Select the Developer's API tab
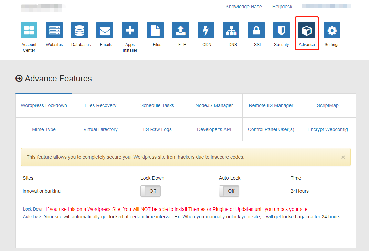369x251 pixels. (214, 129)
